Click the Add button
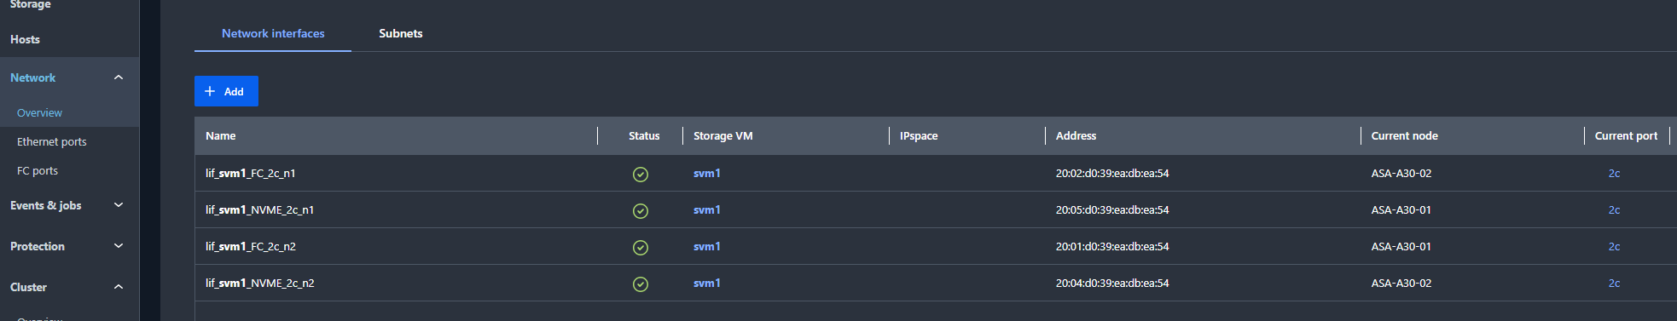1677x321 pixels. coord(226,91)
